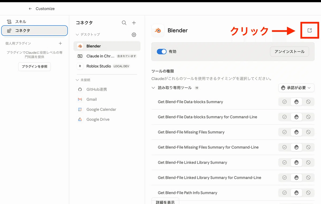This screenshot has width=321, height=204.
Task: Click the Claude in Chrome icon
Action: 80,56
